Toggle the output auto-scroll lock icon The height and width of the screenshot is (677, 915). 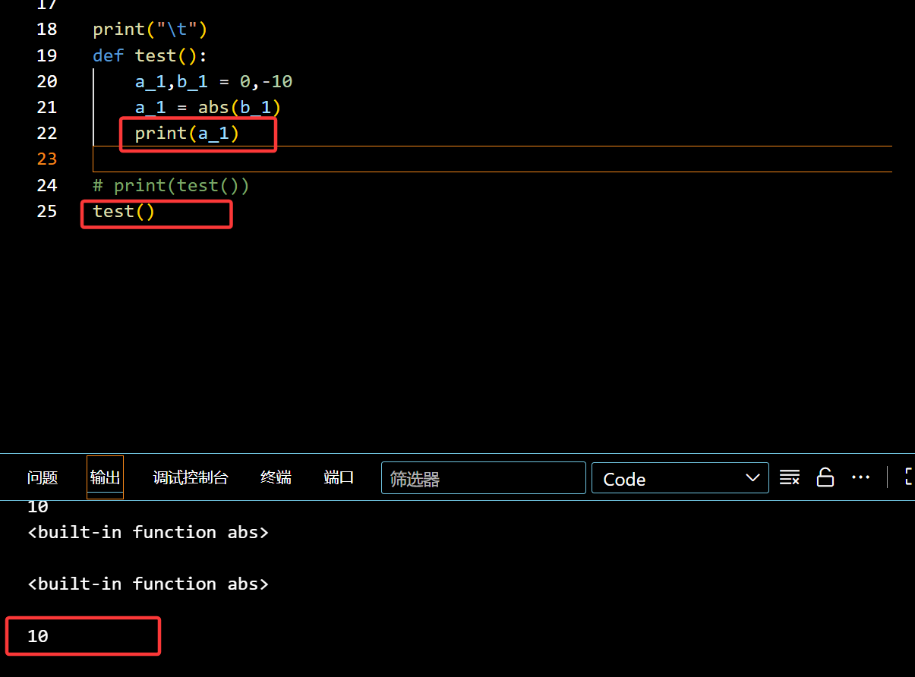click(x=825, y=478)
